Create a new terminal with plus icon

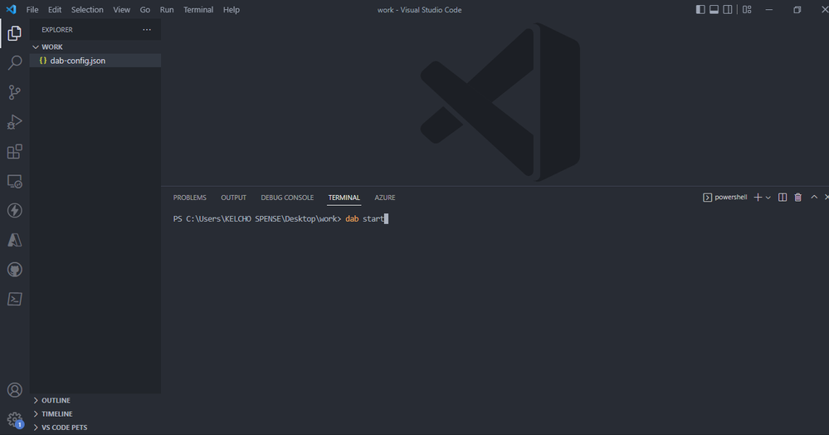[758, 198]
